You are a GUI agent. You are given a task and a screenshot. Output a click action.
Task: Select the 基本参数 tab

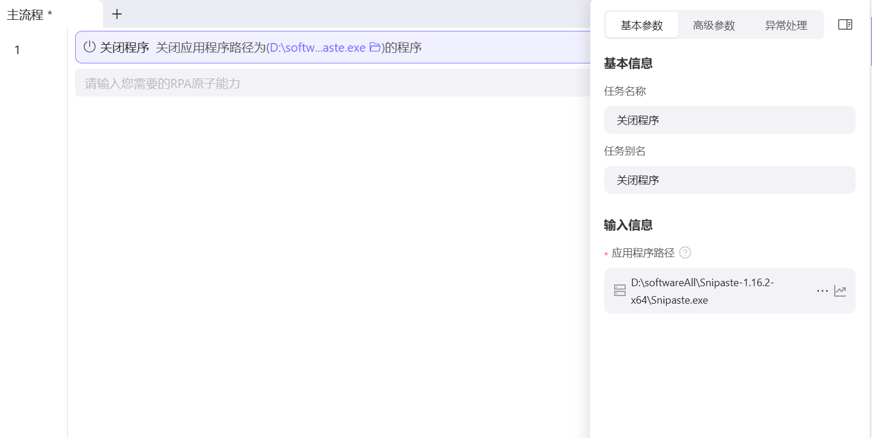coord(642,25)
